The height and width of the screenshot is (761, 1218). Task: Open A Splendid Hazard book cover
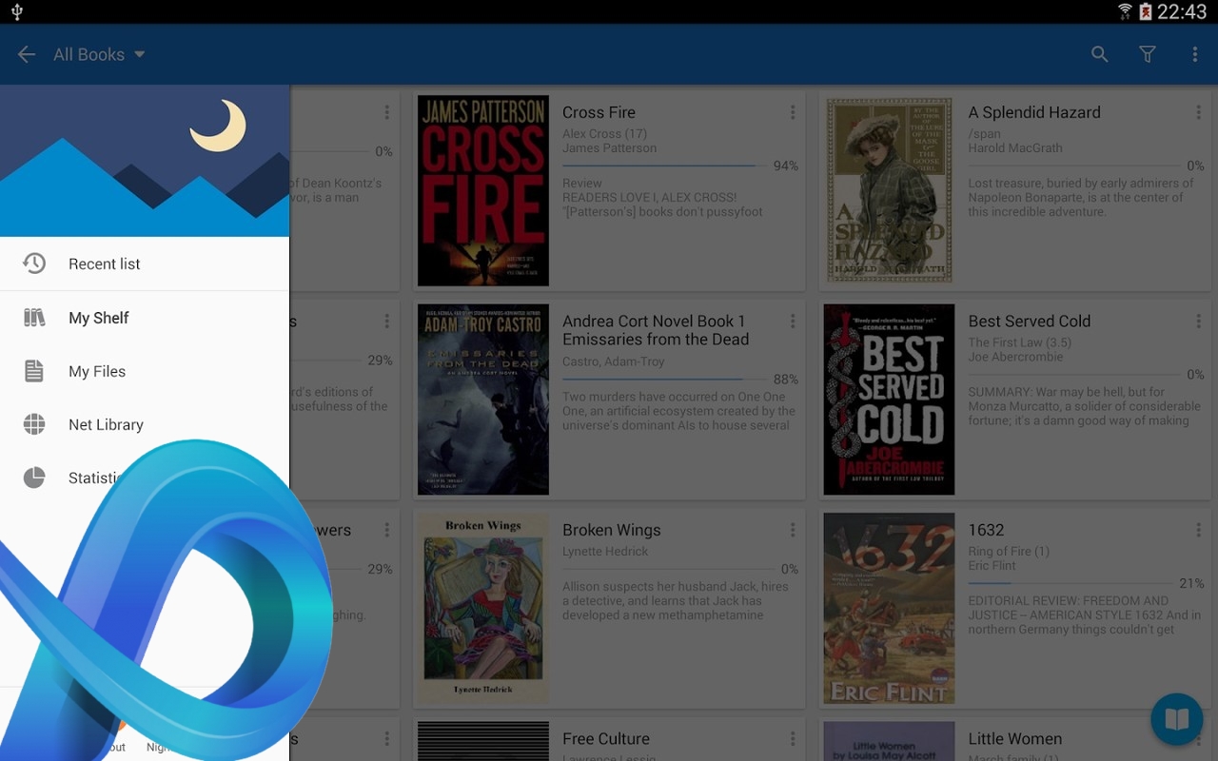pyautogui.click(x=889, y=190)
